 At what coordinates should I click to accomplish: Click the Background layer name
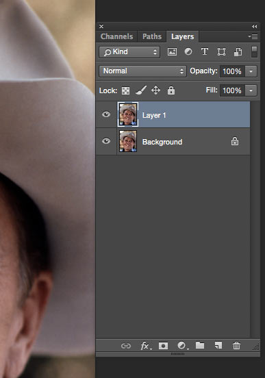click(x=162, y=142)
